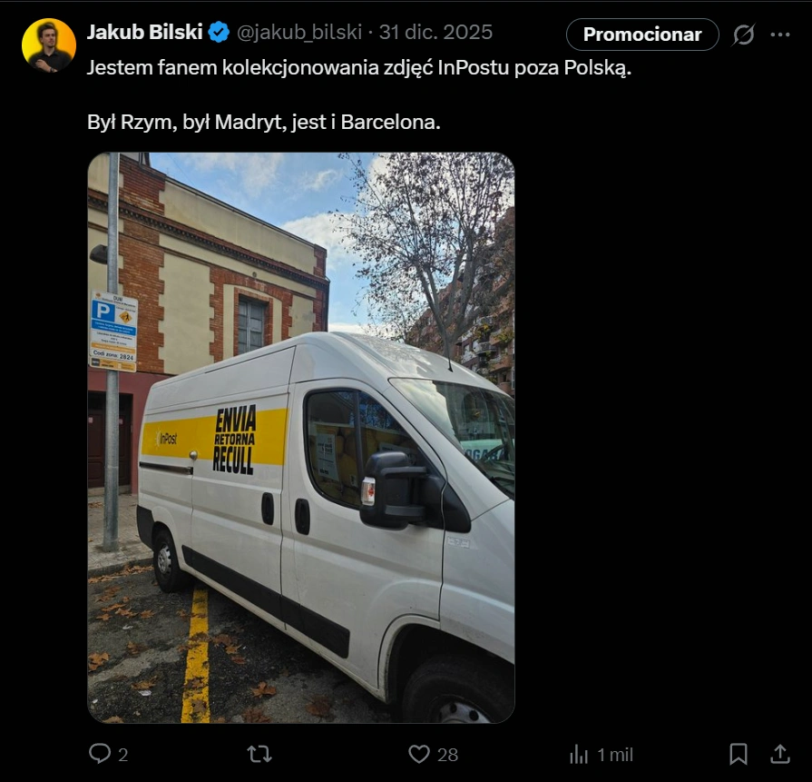812x782 pixels.
Task: Reply to the post via comment icon
Action: click(99, 754)
